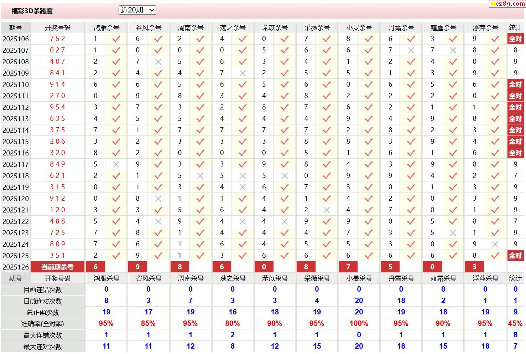Click the check mark for 薤露杀号 in row 2025116

click(453, 153)
